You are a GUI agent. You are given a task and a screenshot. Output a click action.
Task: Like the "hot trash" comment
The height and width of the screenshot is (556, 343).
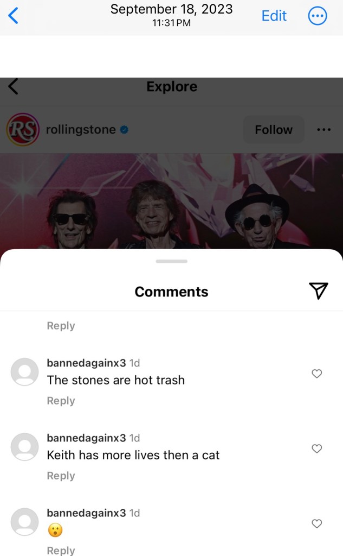tap(317, 374)
